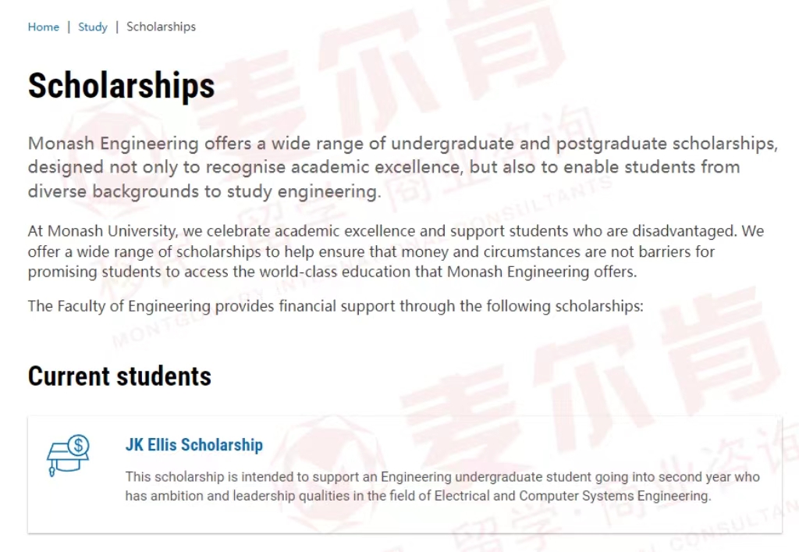The height and width of the screenshot is (552, 799).
Task: Click the line starting 'offer a wide range'
Action: pyautogui.click(x=371, y=251)
